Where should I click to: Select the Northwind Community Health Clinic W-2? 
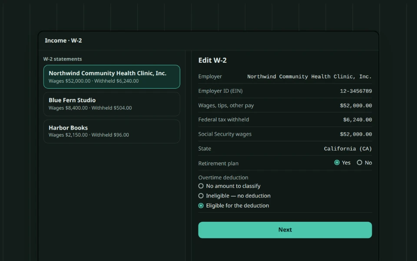coord(112,77)
